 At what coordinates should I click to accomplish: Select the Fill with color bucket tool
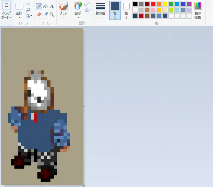pyautogui.click(x=45, y=6)
